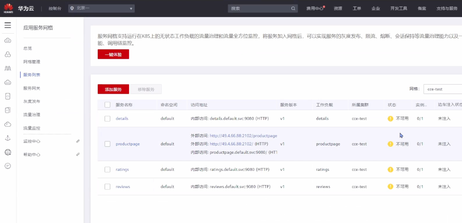Click 内部访问: ratings.default.svc:9080 (HTTP) address
This screenshot has height=223, width=462.
click(x=230, y=169)
